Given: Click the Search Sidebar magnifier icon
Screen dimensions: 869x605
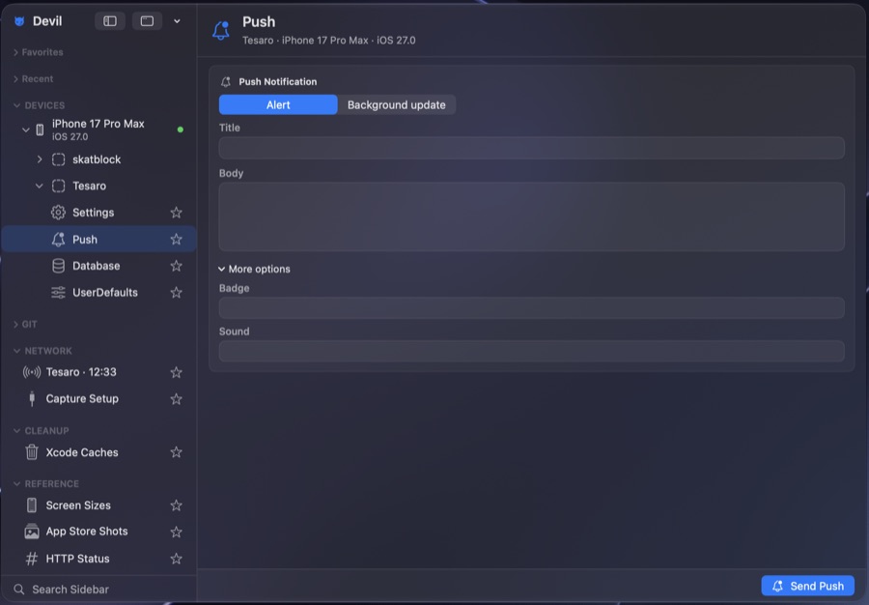Looking at the screenshot, I should point(19,589).
